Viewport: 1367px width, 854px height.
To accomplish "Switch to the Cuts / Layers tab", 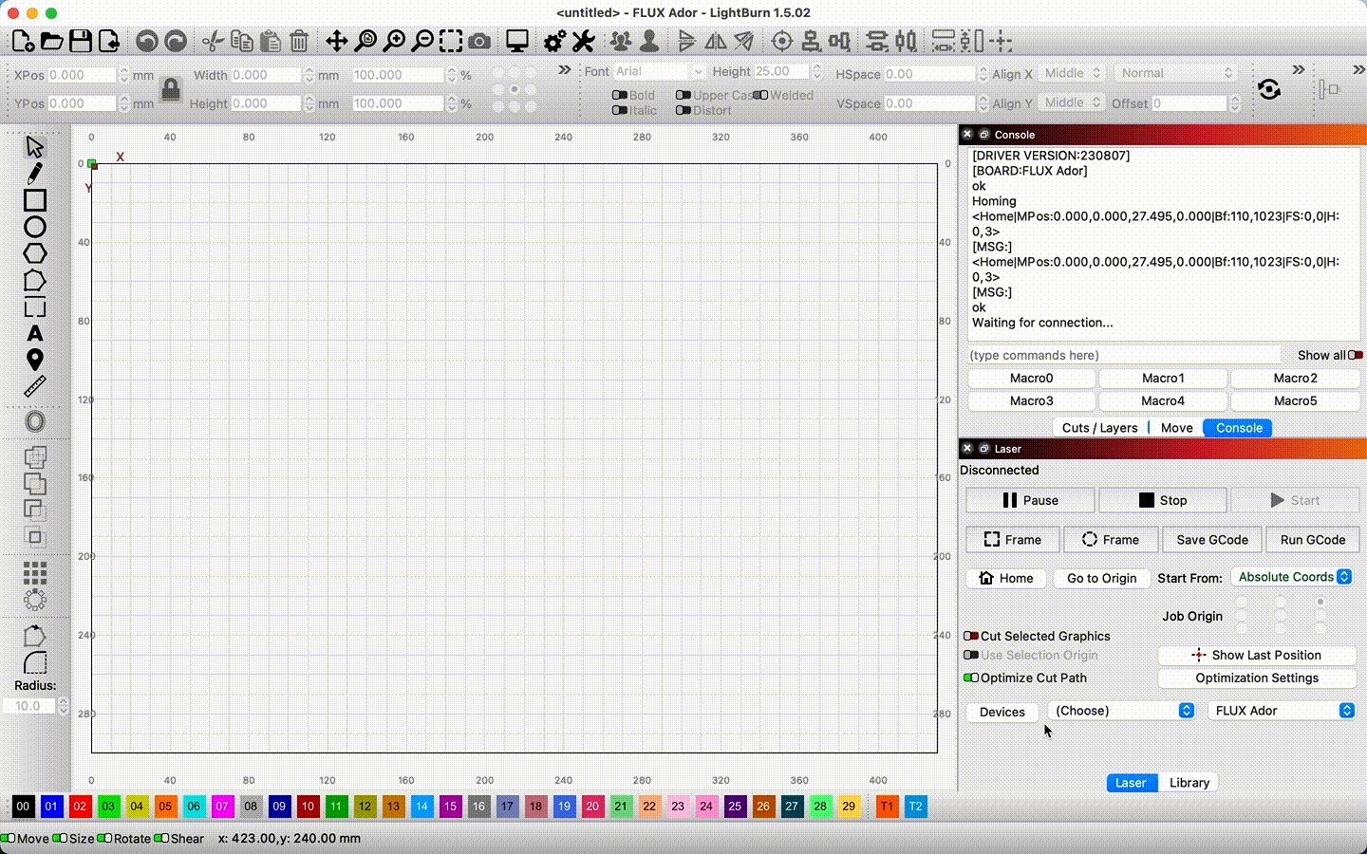I will point(1099,428).
